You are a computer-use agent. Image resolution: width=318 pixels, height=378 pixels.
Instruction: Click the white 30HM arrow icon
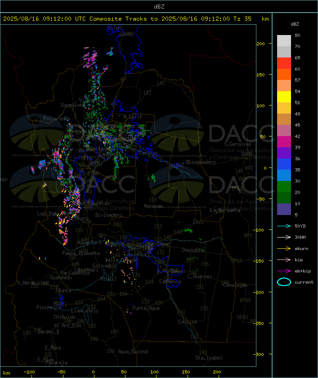point(284,237)
